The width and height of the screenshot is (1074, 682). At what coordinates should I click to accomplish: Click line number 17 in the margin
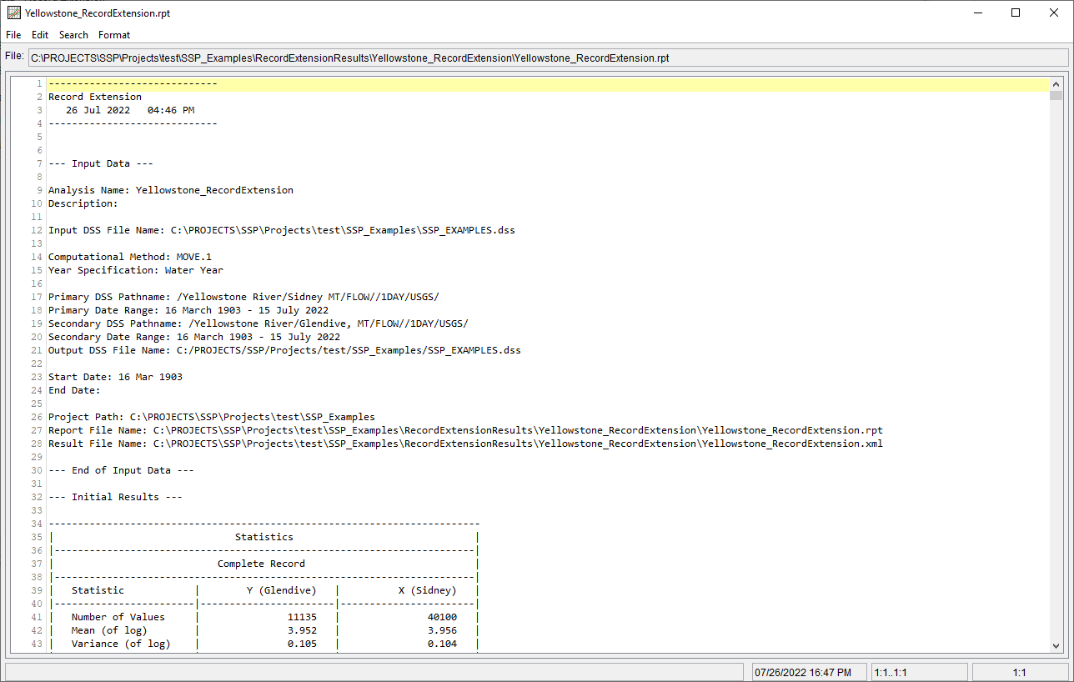point(35,296)
